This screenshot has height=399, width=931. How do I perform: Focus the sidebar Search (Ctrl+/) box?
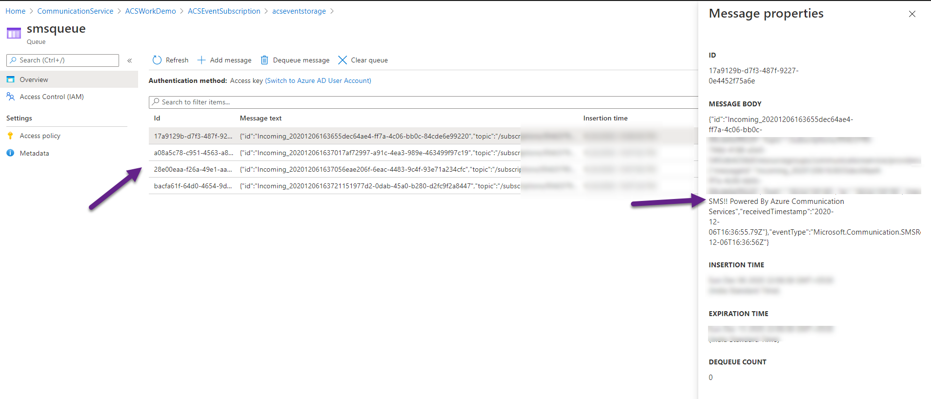pos(67,60)
